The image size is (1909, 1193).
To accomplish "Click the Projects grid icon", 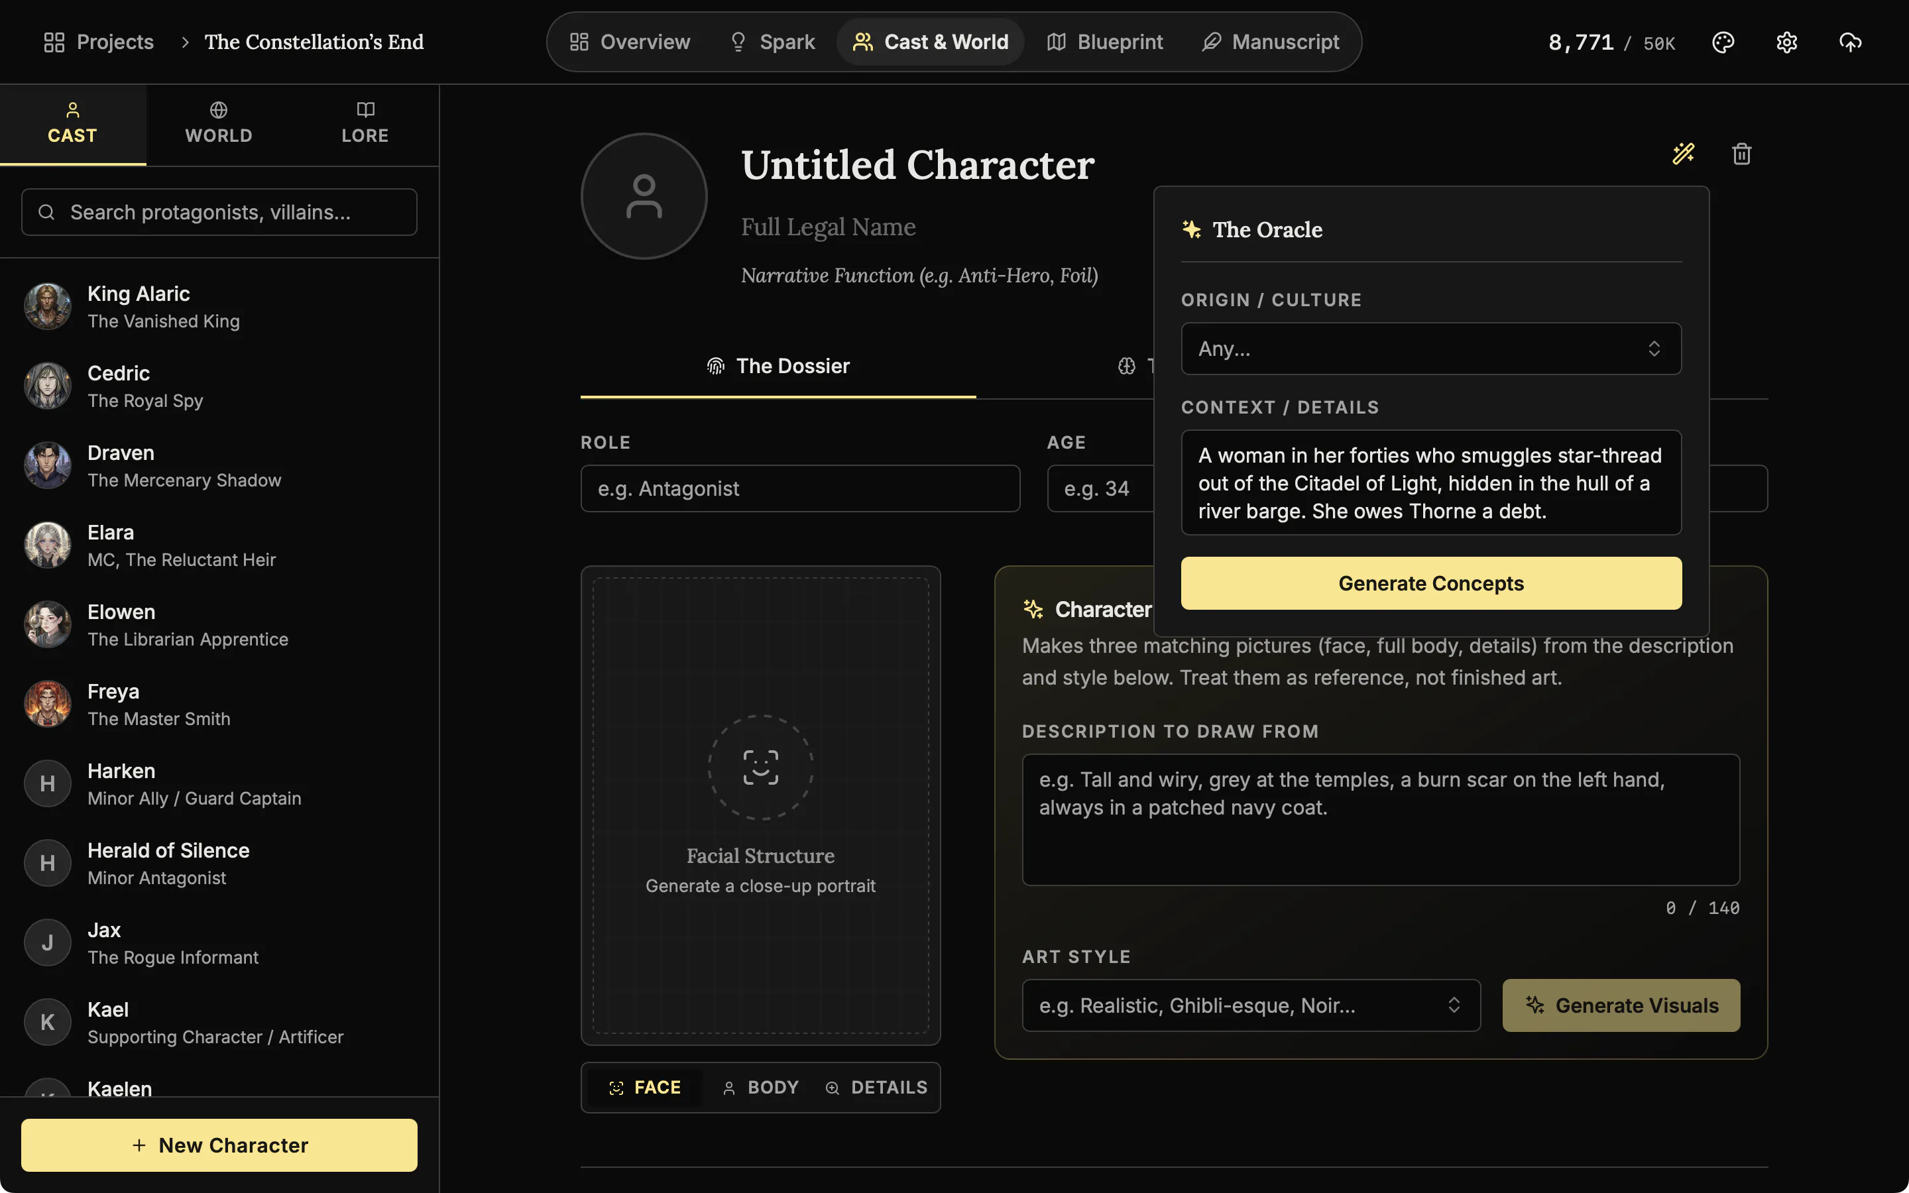I will pyautogui.click(x=54, y=42).
